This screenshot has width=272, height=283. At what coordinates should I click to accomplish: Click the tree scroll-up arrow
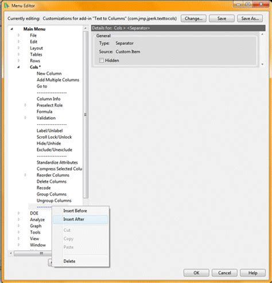tap(86, 28)
